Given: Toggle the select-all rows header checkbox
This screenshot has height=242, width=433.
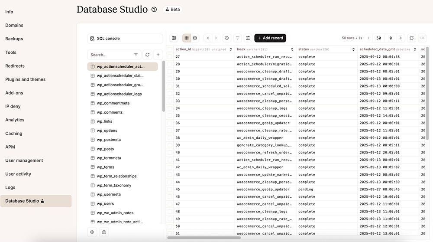Looking at the screenshot, I should 170,49.
